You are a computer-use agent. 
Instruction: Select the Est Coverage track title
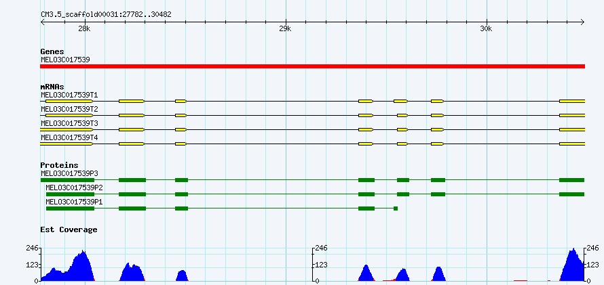[x=69, y=229]
